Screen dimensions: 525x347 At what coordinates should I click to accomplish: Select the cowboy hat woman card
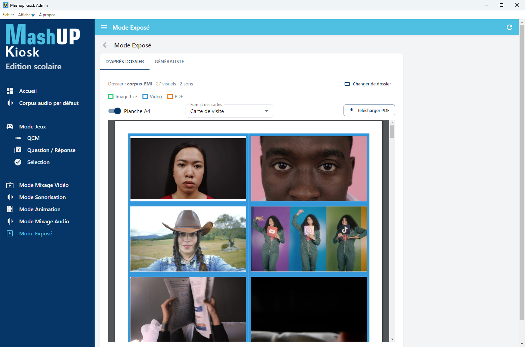pyautogui.click(x=188, y=239)
